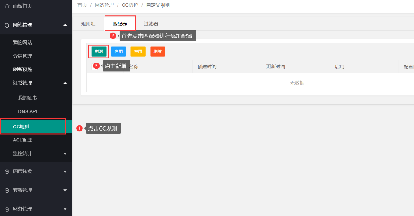Click the yellow 禁用 button

[x=138, y=51]
